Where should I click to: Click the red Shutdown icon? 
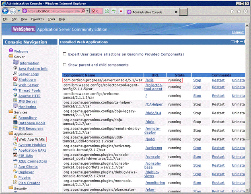15,78
